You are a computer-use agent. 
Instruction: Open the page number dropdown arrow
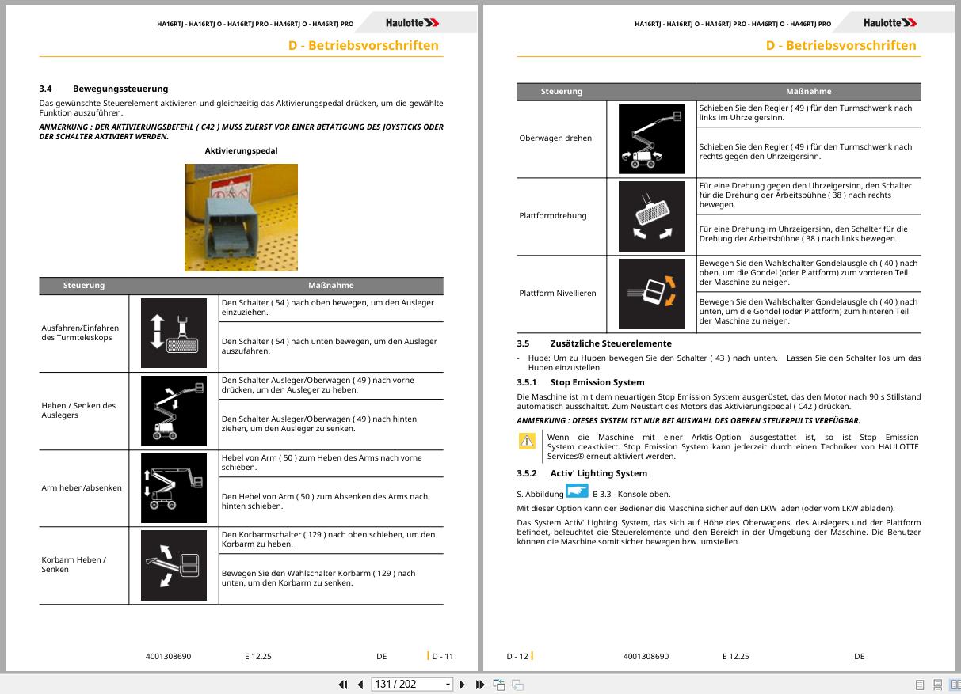pyautogui.click(x=448, y=685)
